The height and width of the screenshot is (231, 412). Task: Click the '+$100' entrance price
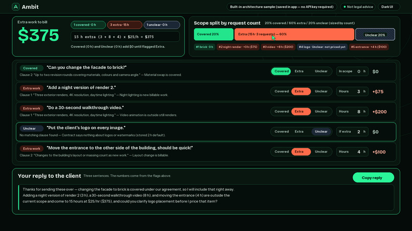click(379, 152)
